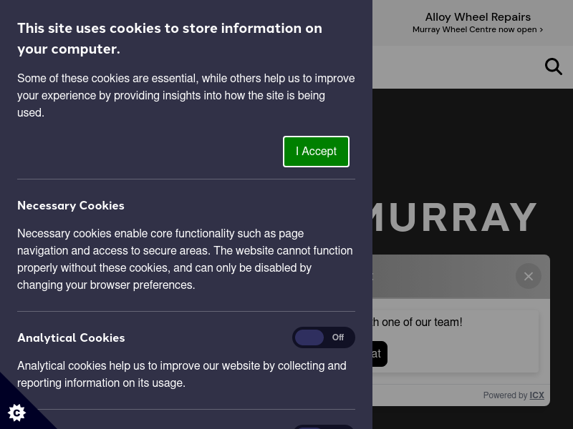This screenshot has height=429, width=573.
Task: Open the cookie settings gear icon
Action: coord(16,413)
